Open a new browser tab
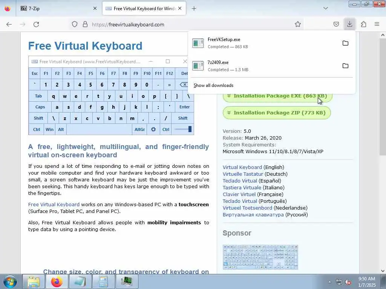386x289 pixels. pyautogui.click(x=194, y=9)
